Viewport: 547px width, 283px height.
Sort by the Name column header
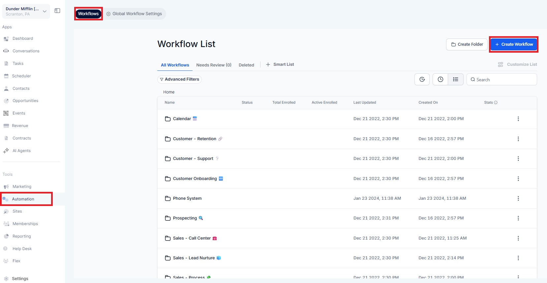click(x=169, y=103)
